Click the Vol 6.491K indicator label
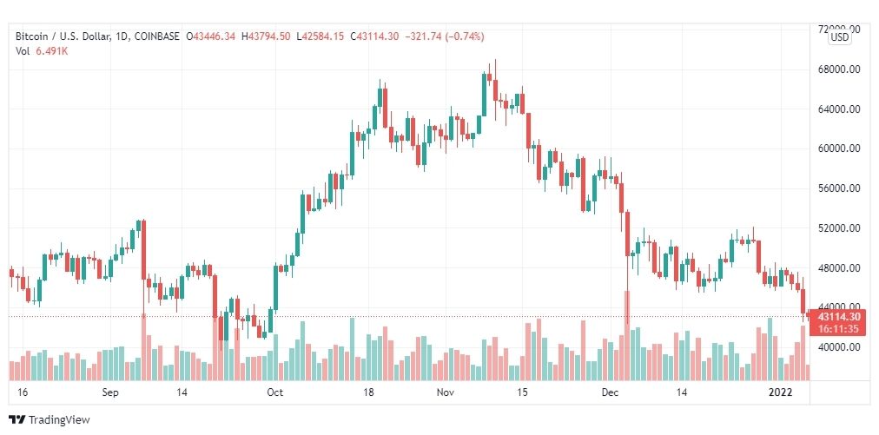 tap(42, 50)
